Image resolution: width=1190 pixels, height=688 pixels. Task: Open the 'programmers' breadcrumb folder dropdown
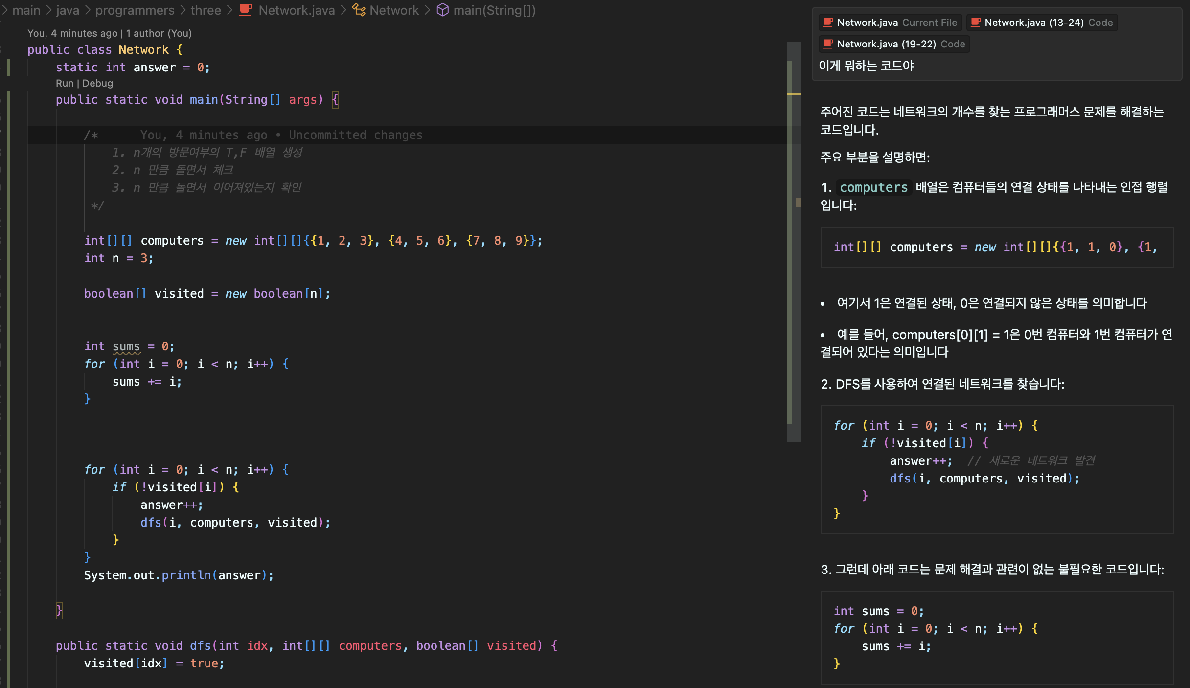pyautogui.click(x=135, y=10)
